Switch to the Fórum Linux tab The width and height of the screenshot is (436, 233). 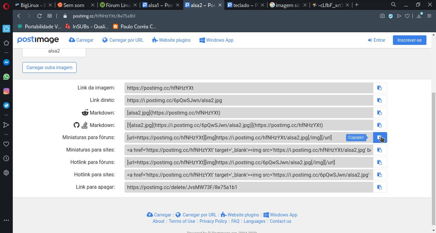pos(119,5)
